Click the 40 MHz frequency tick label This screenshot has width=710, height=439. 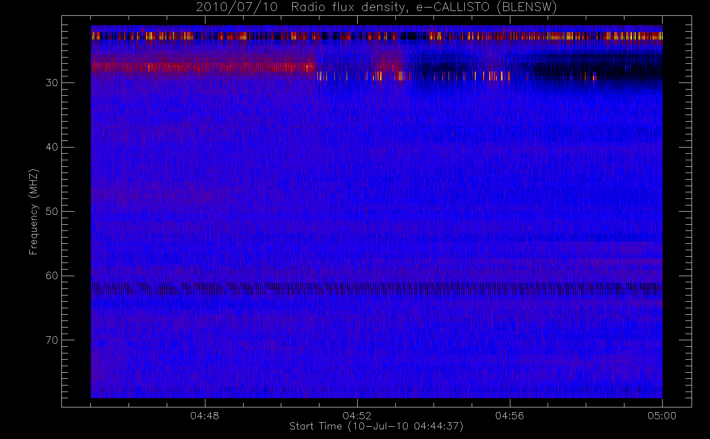[x=52, y=147]
